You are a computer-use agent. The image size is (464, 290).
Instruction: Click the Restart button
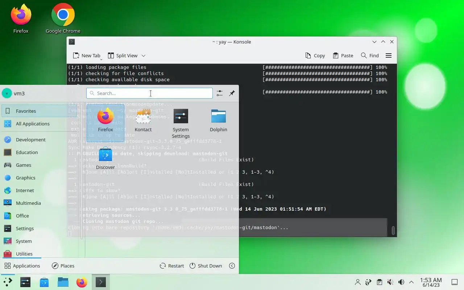[x=172, y=266]
